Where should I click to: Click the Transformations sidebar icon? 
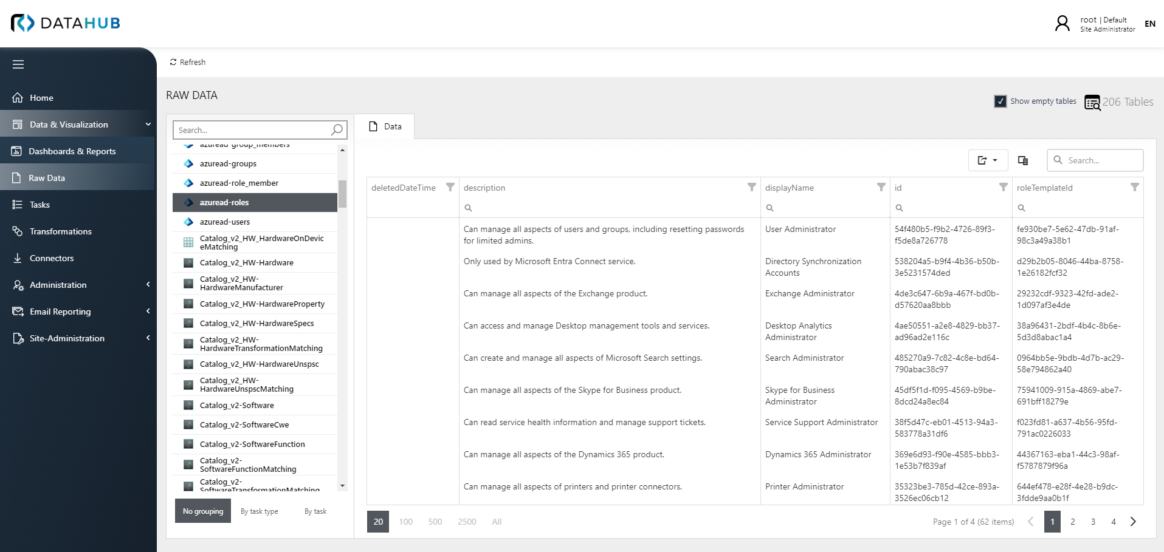pos(19,231)
